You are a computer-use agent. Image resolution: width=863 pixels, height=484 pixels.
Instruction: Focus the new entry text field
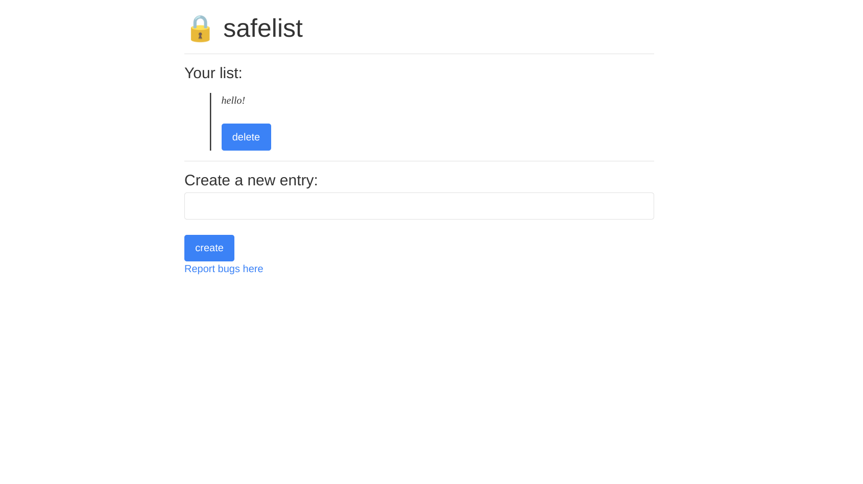click(x=419, y=206)
